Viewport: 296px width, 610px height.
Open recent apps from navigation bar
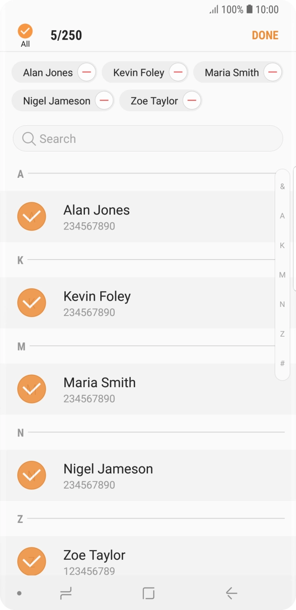tap(66, 593)
